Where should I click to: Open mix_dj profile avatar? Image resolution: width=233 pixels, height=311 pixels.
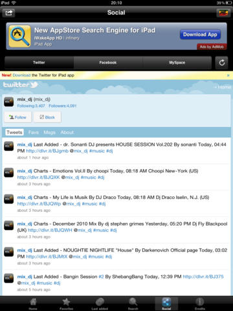(x=9, y=102)
